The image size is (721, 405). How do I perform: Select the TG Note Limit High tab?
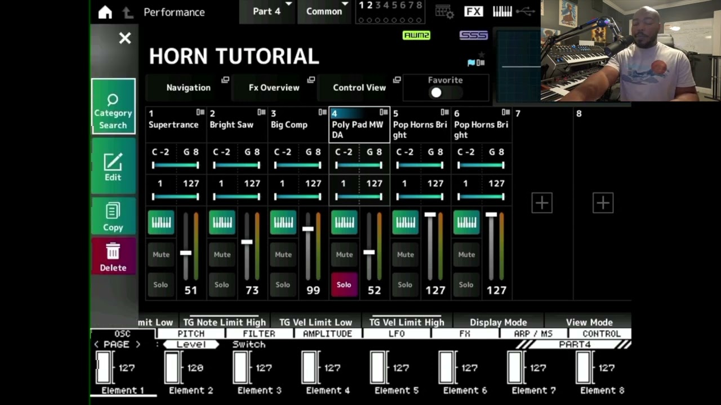pyautogui.click(x=224, y=322)
